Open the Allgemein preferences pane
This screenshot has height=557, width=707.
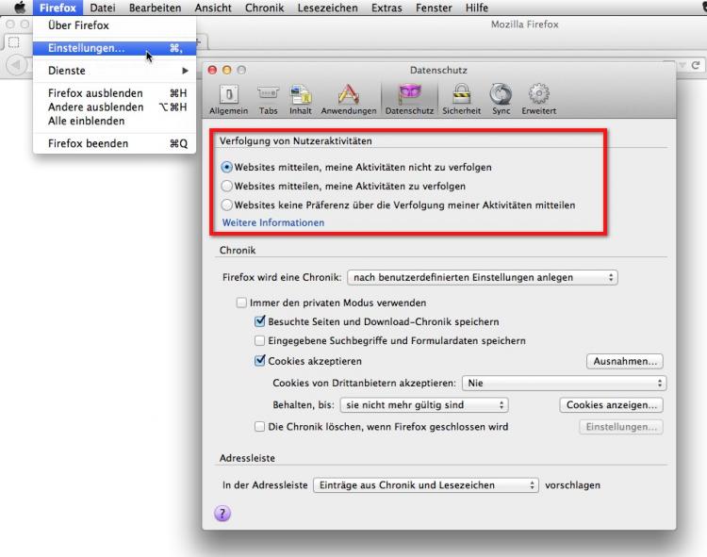(x=228, y=98)
